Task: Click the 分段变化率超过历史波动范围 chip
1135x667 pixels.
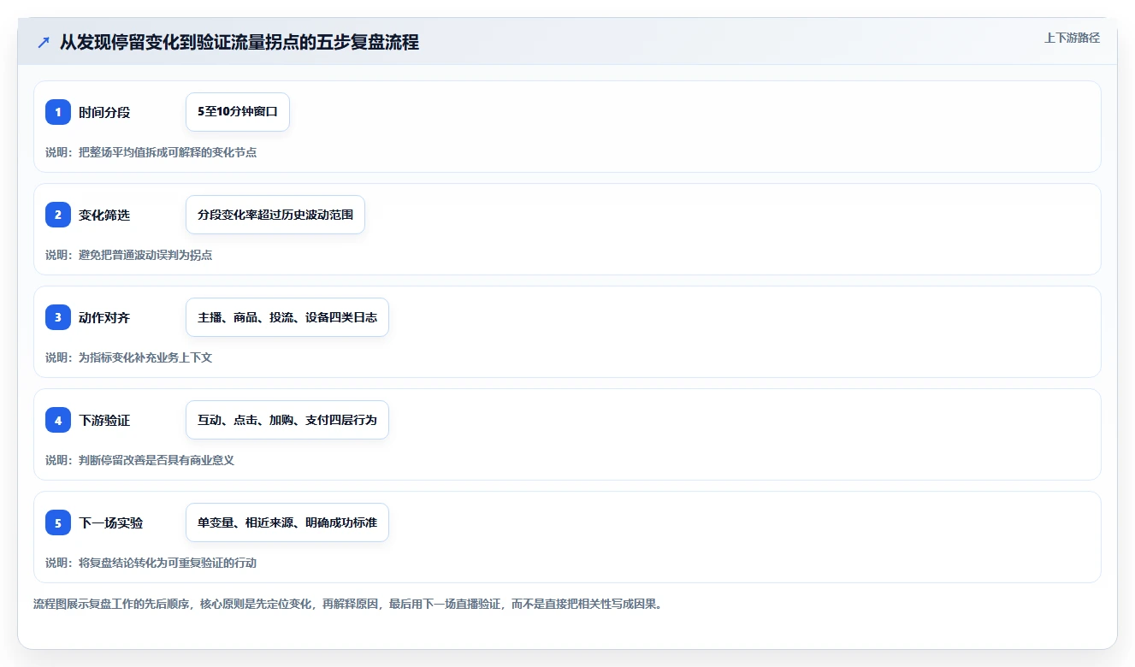Action: click(275, 215)
